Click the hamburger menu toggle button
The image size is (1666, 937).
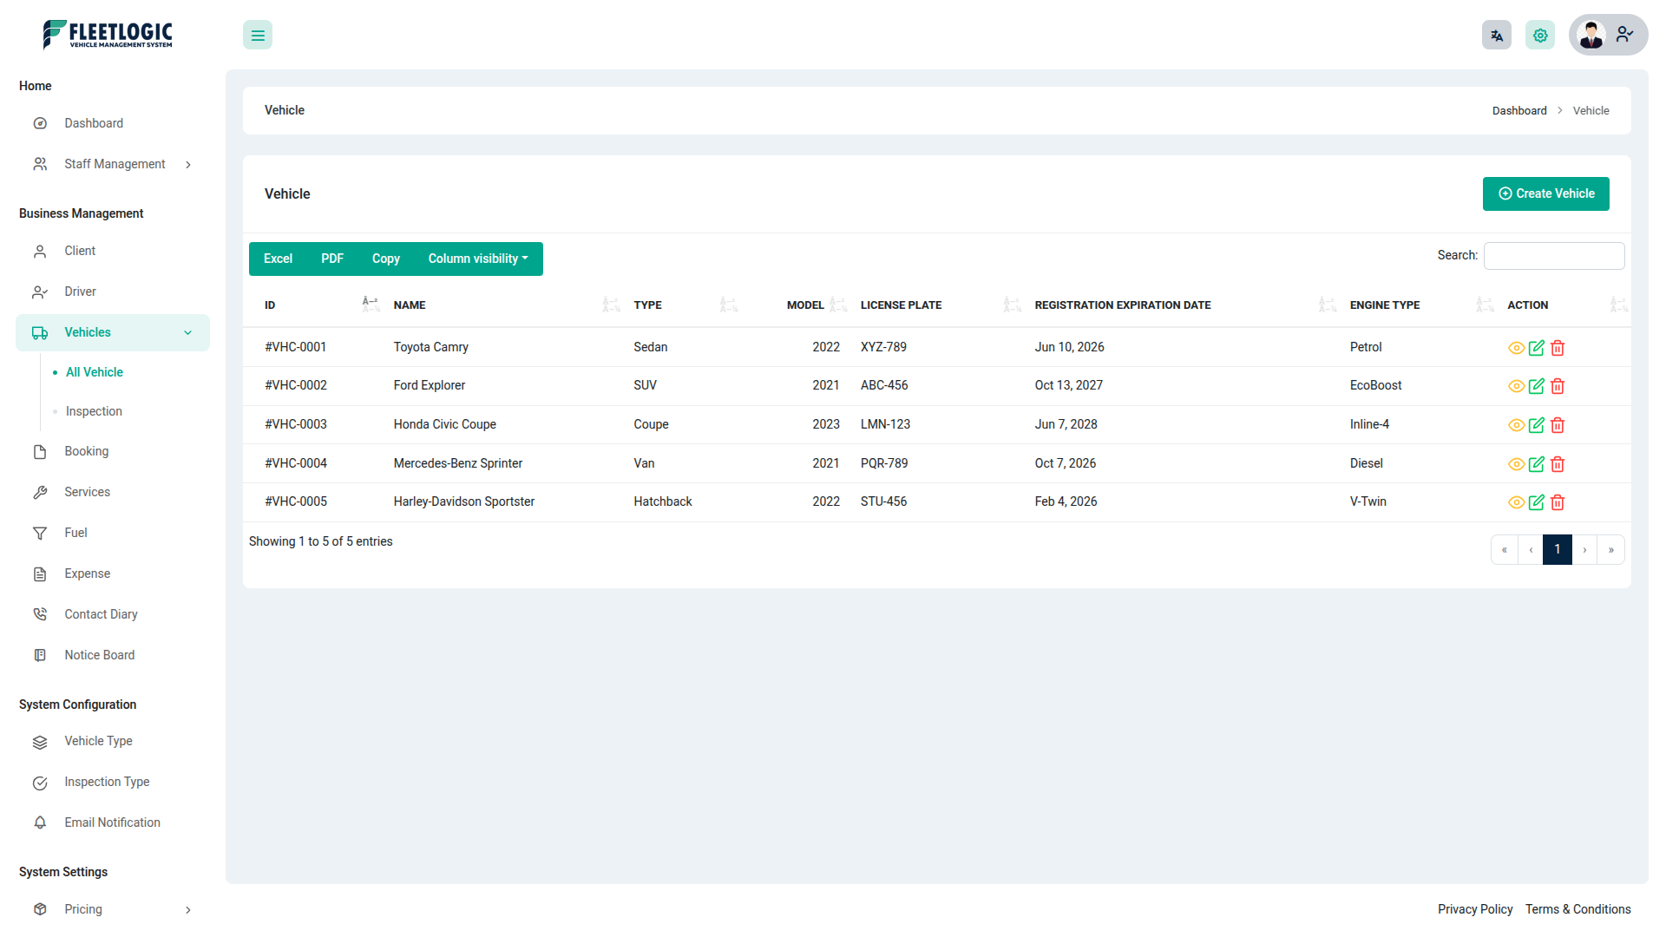258,36
